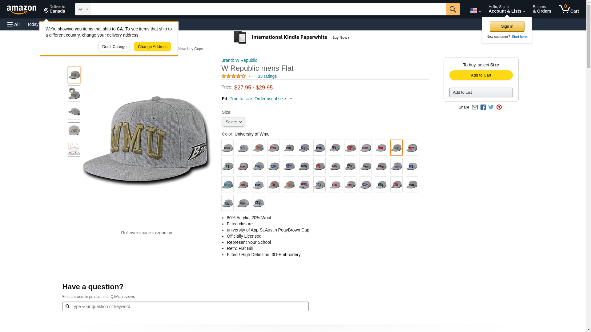
Task: Open the 33 ratings link
Action: [267, 76]
